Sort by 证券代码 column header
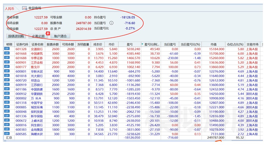Screen dimensions: 264x148 pyautogui.click(x=22, y=44)
